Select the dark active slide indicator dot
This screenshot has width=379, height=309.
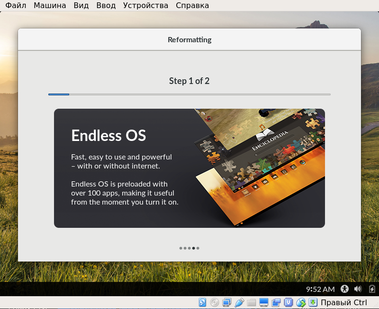[193, 248]
